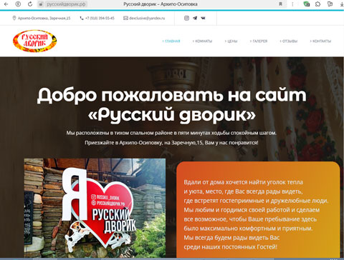Open the ОТЗЫВЫ menu item

pyautogui.click(x=289, y=41)
